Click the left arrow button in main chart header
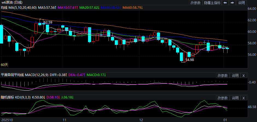 [x=225, y=3]
